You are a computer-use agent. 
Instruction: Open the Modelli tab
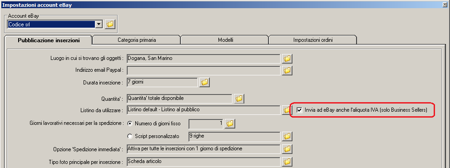225,40
